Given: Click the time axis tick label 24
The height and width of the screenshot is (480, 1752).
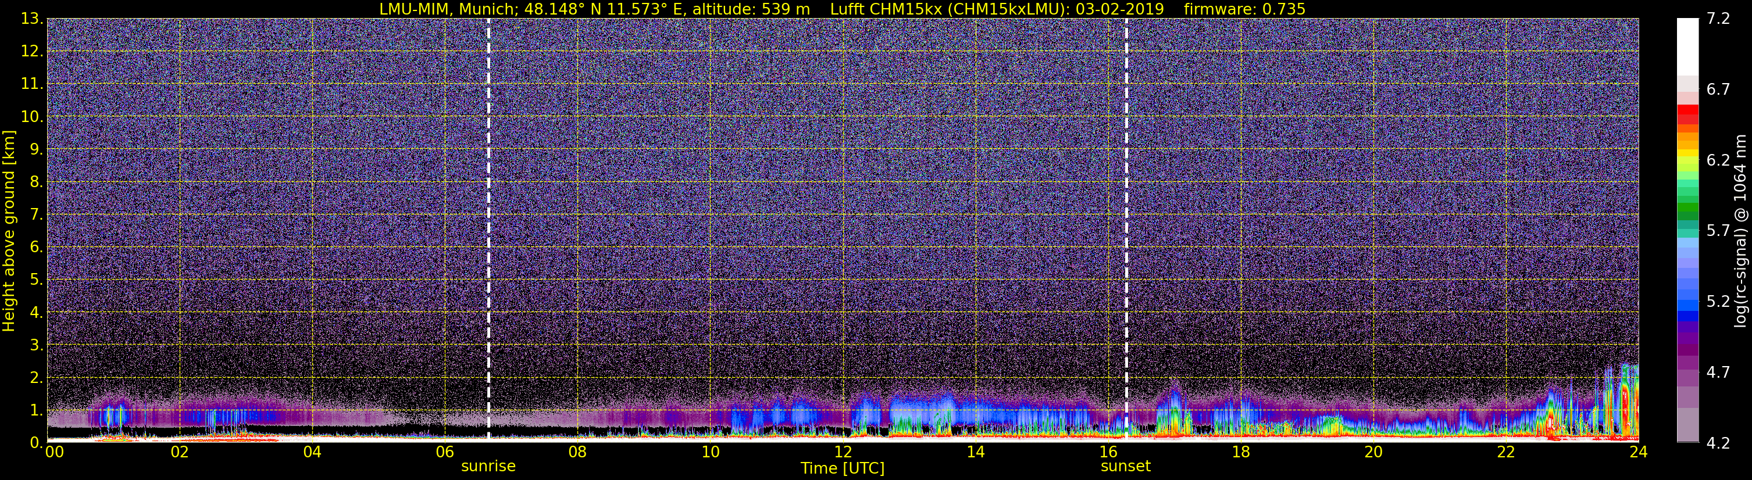Looking at the screenshot, I should (x=1639, y=452).
